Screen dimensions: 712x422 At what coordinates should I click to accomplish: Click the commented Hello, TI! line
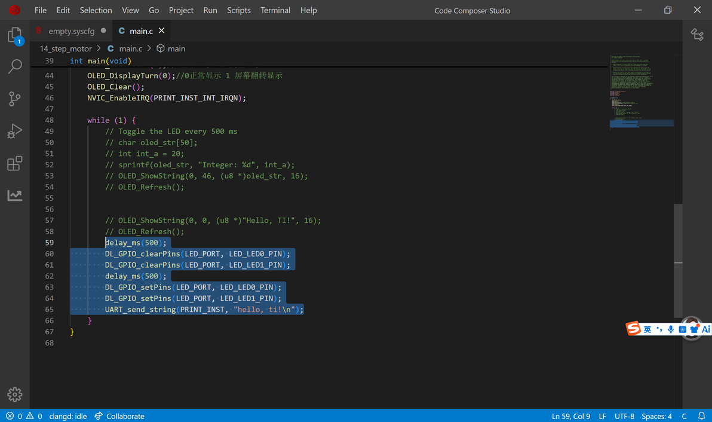213,221
